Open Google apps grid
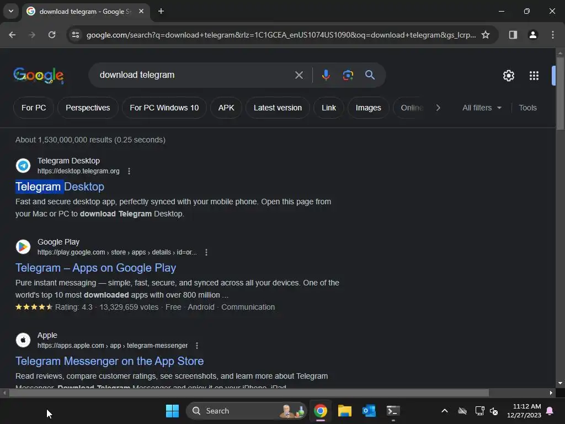The height and width of the screenshot is (424, 565). point(534,76)
